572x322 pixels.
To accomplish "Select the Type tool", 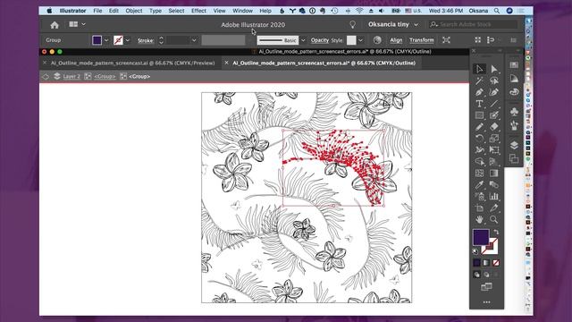I will click(479, 104).
